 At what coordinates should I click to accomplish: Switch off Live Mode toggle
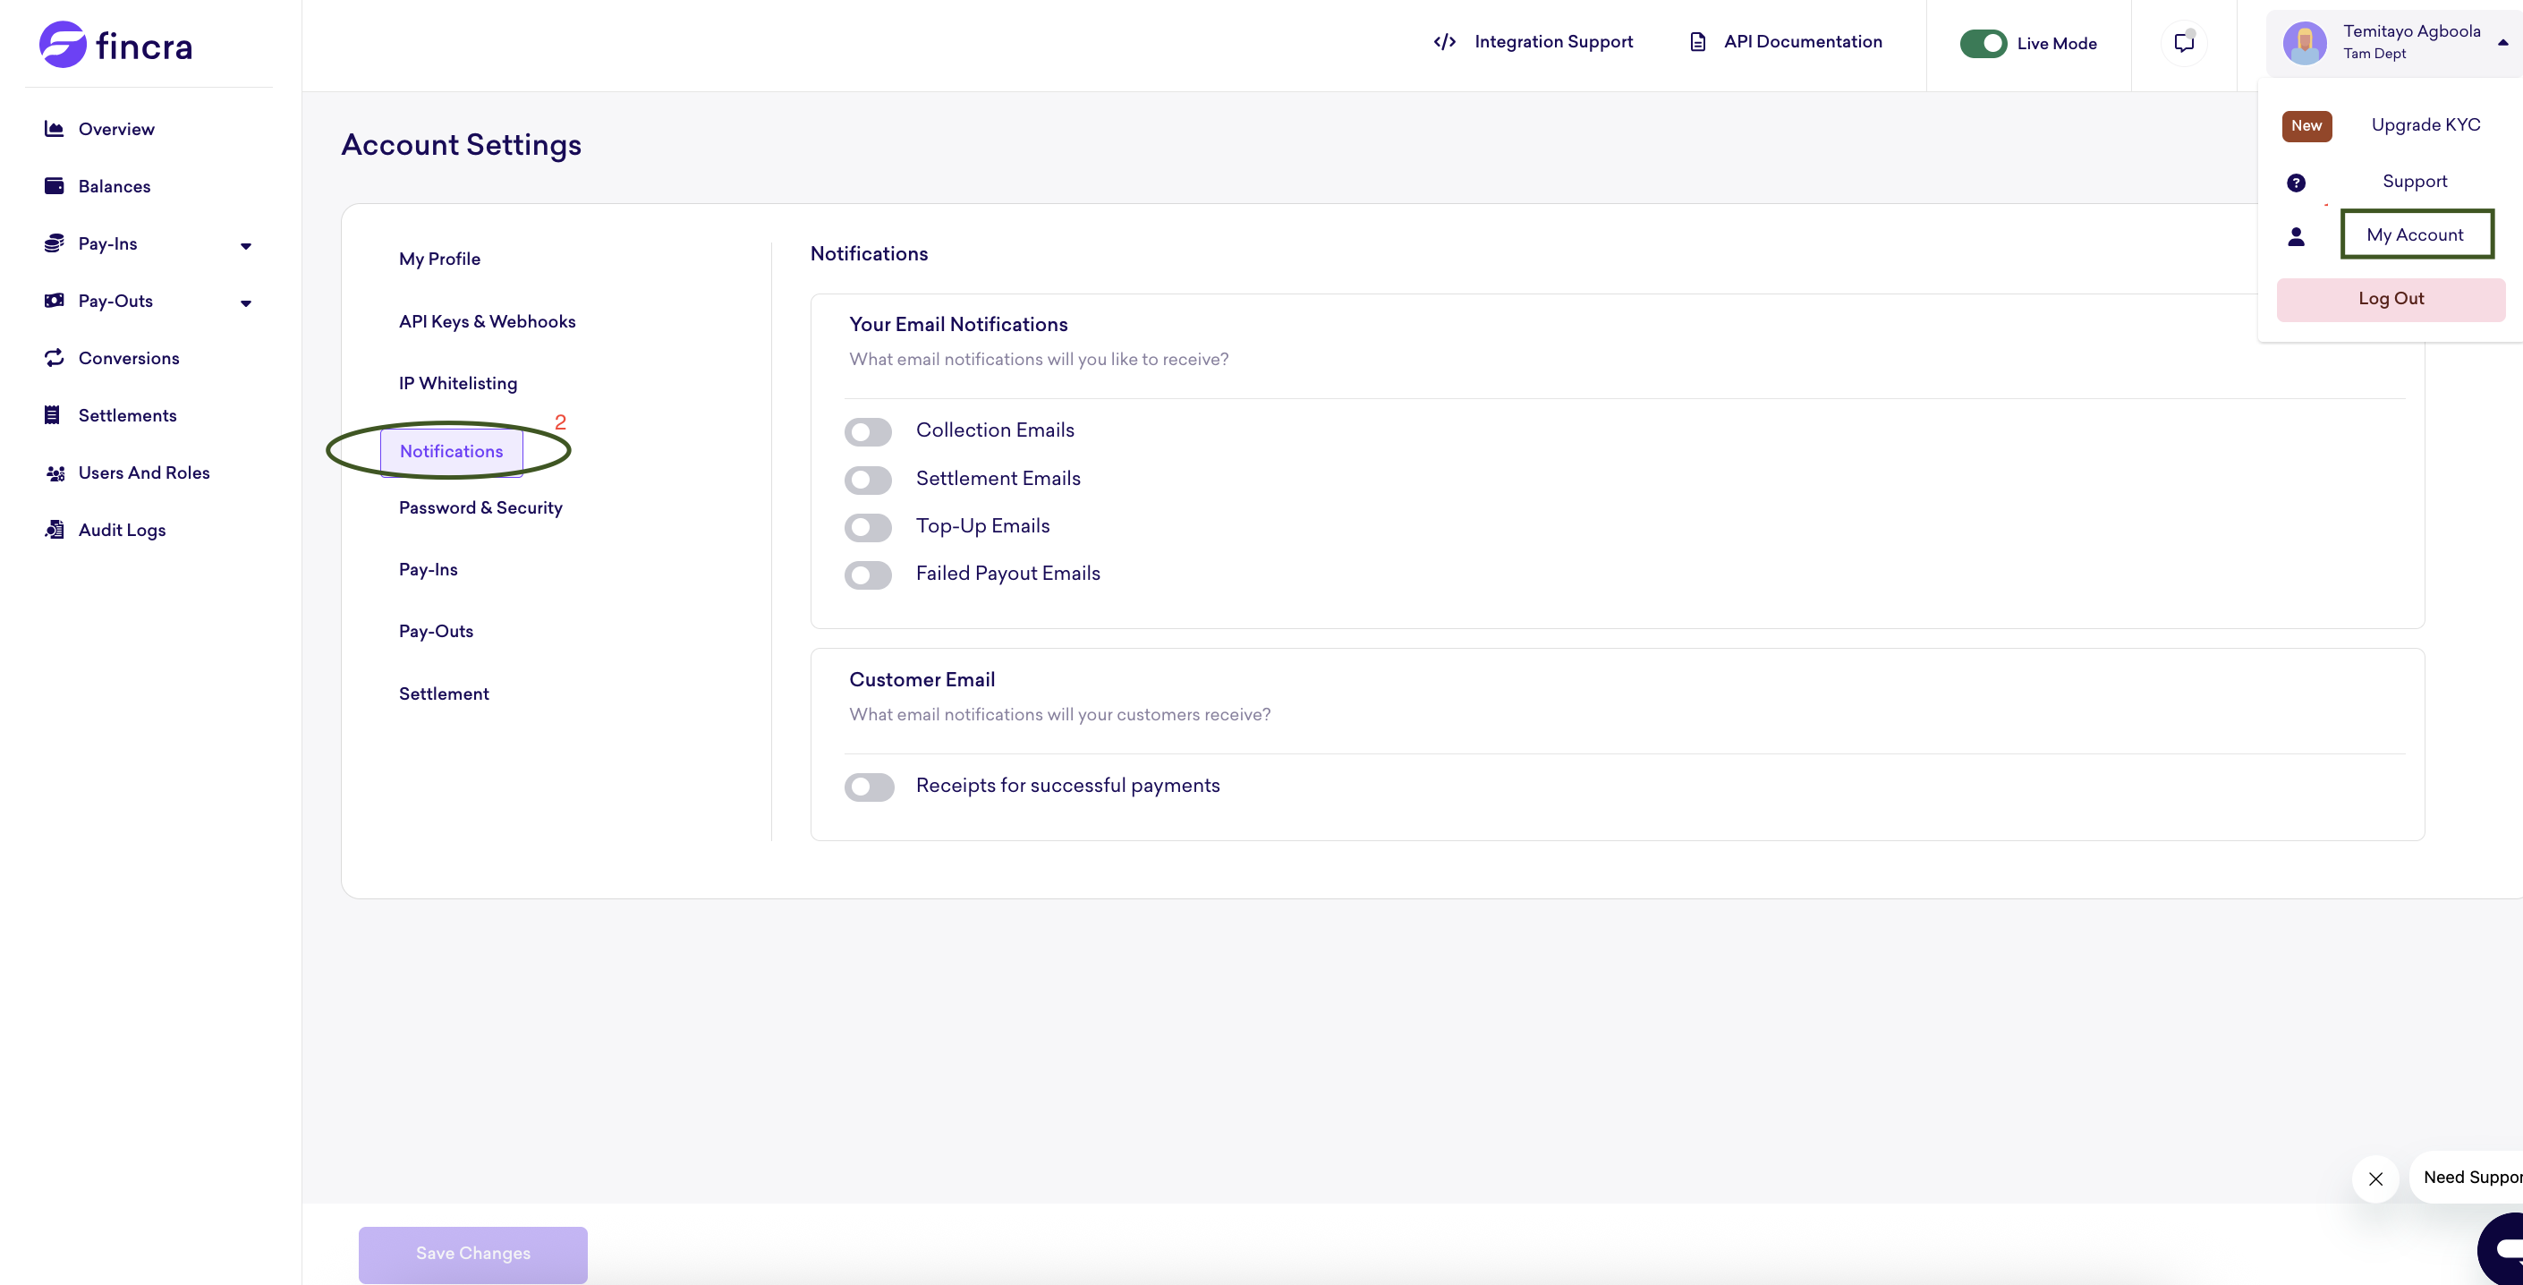1984,43
